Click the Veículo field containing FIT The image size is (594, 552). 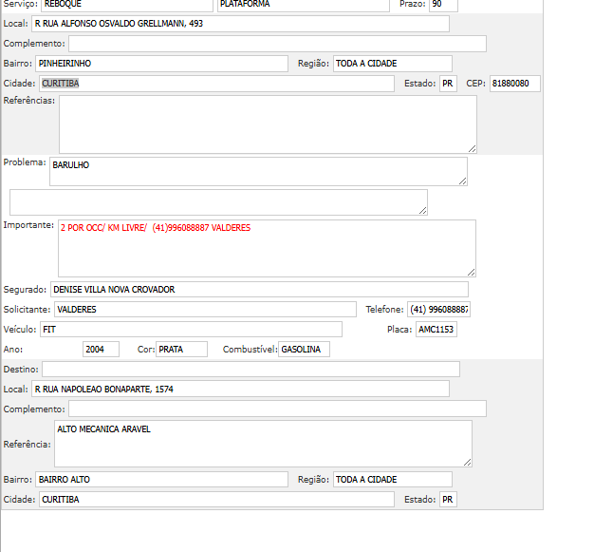190,330
